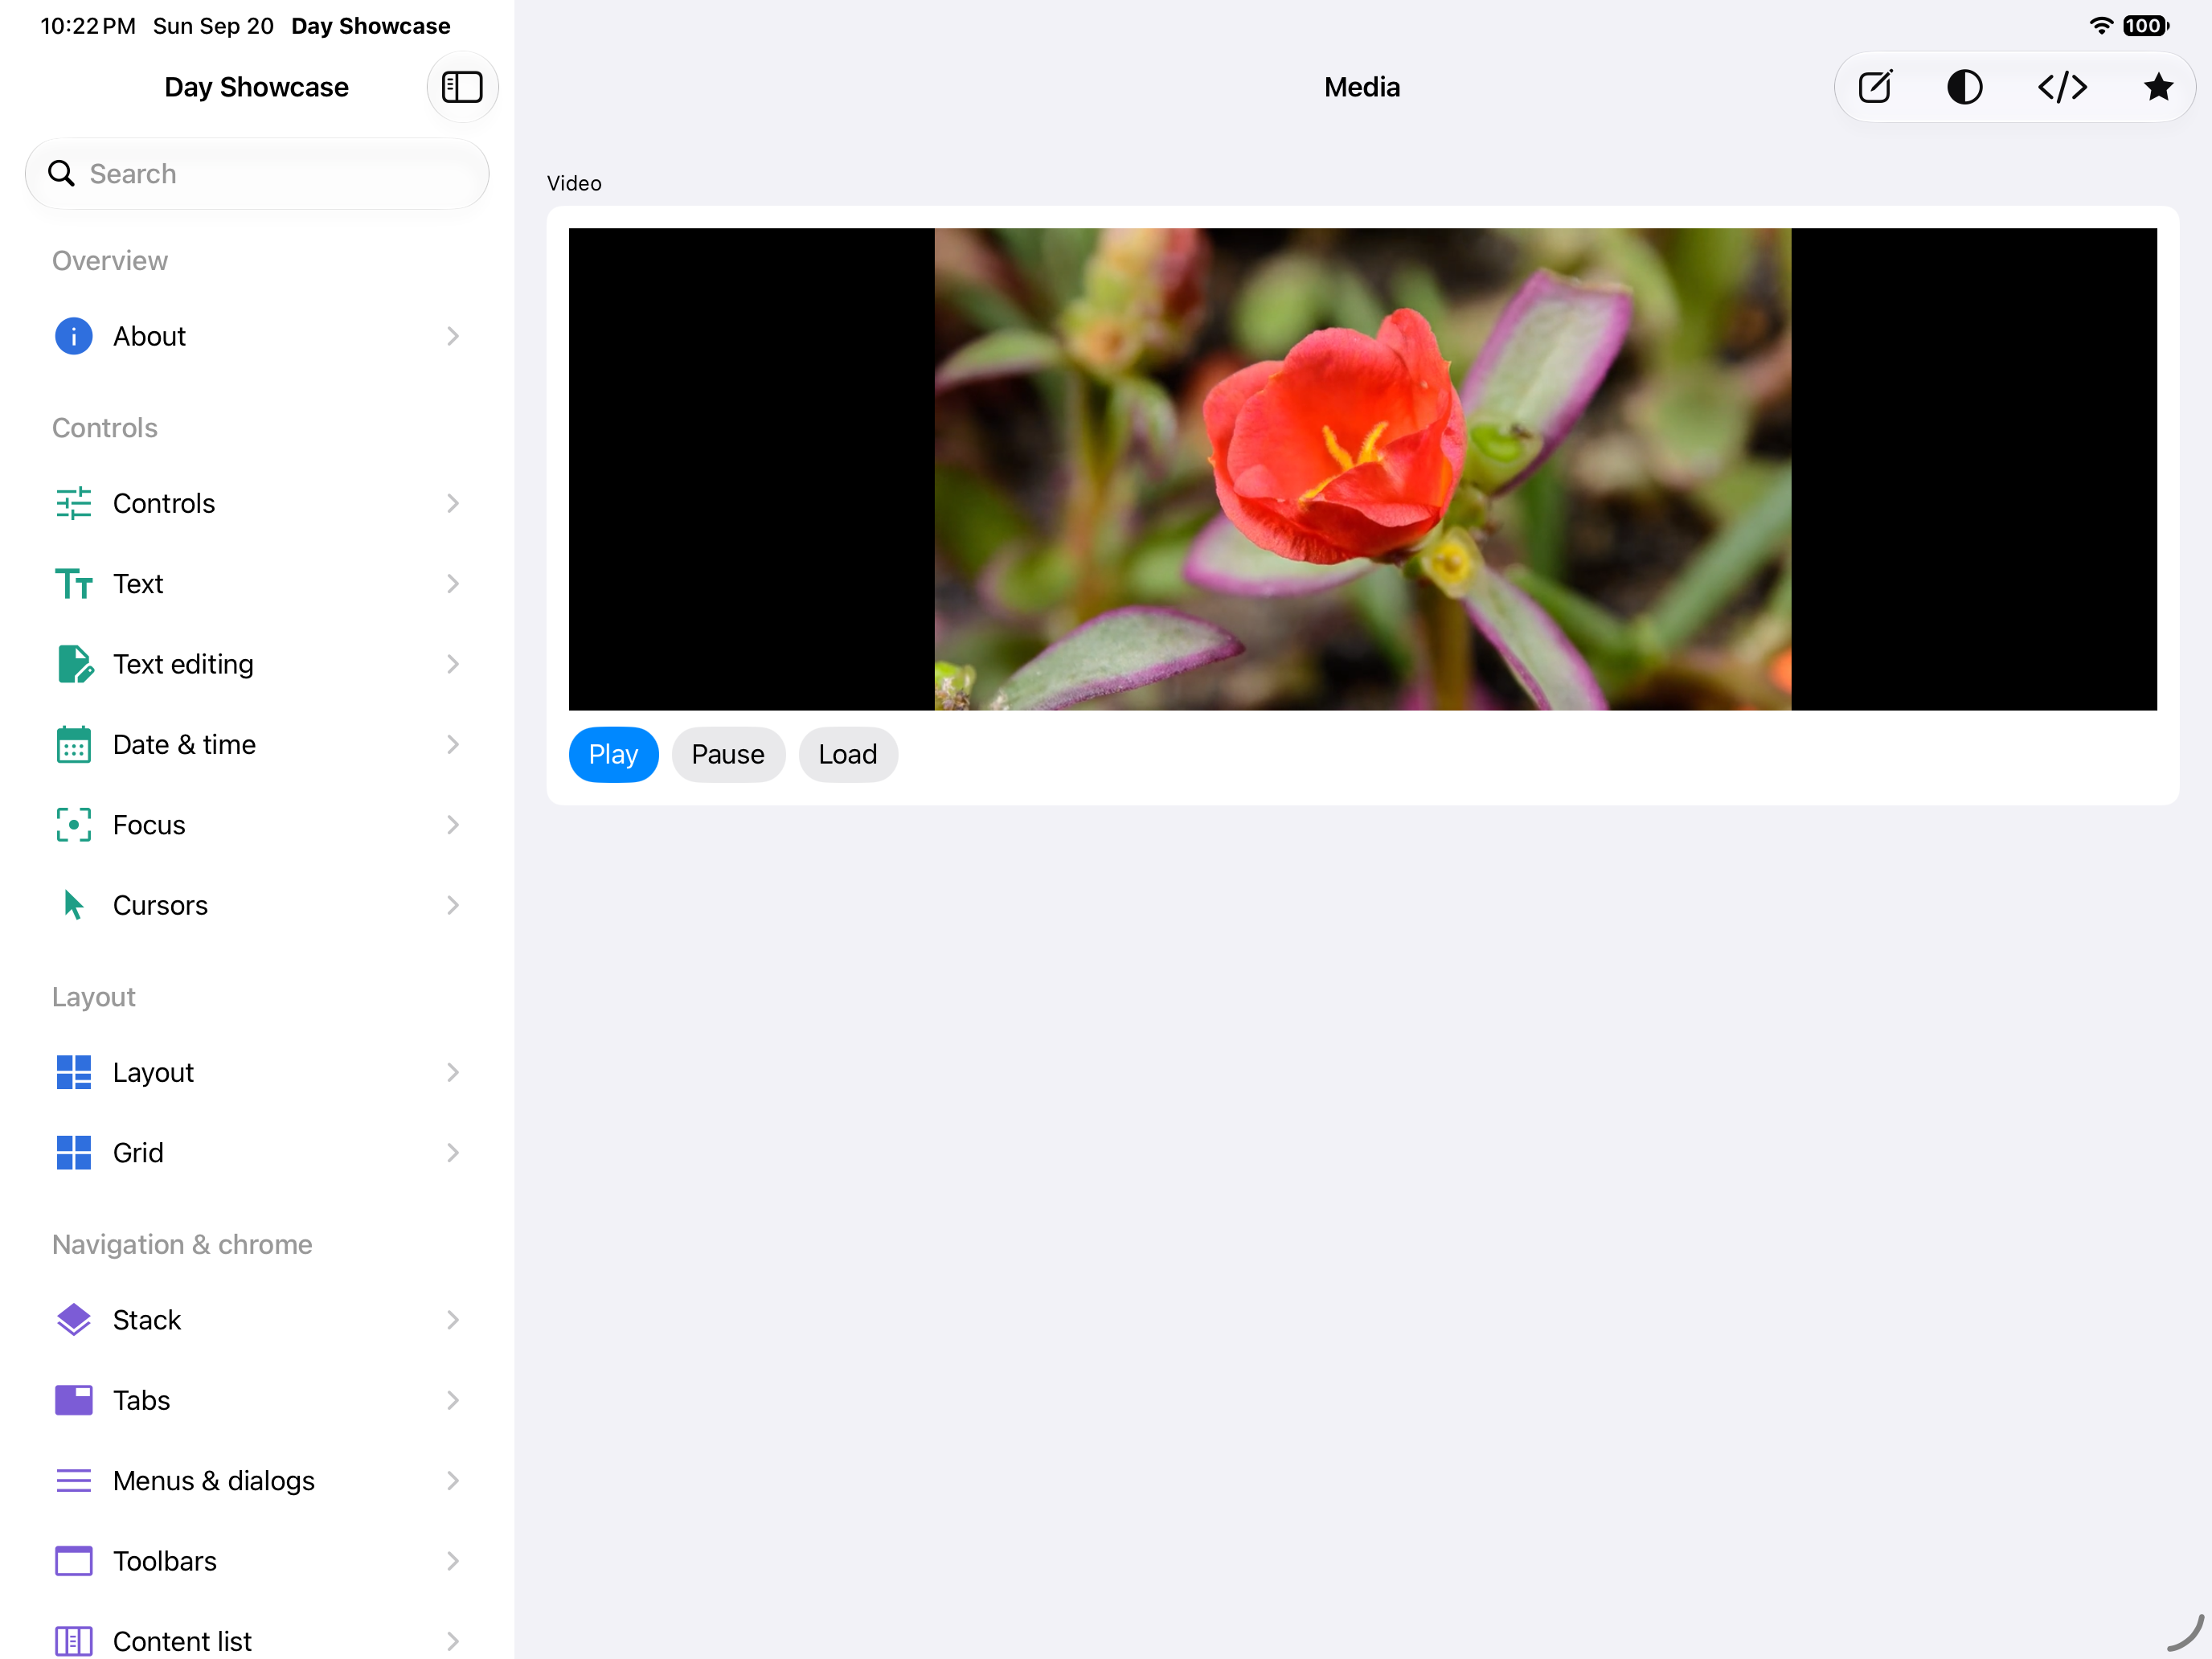Screen dimensions: 2212x1659
Task: Toggle the half-circle theme contrast icon
Action: pos(1965,87)
